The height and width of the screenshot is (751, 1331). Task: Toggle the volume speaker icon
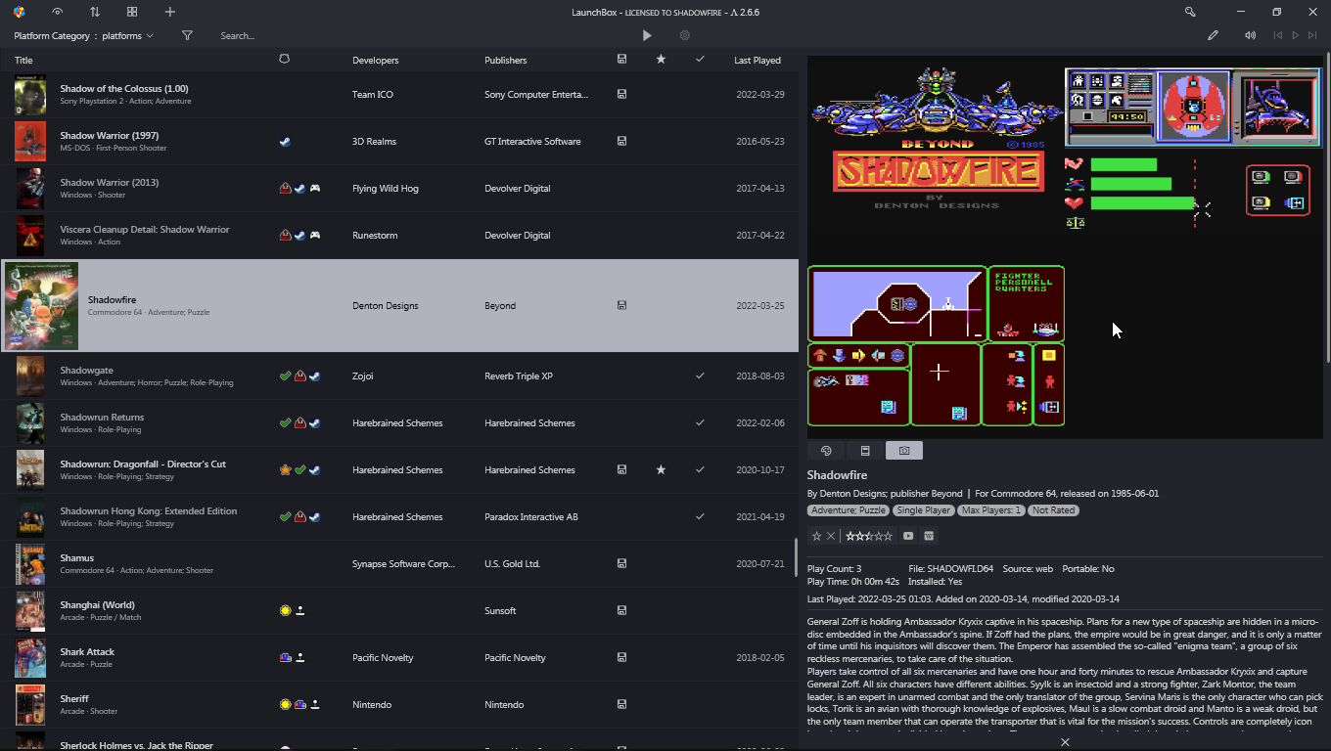coord(1251,35)
